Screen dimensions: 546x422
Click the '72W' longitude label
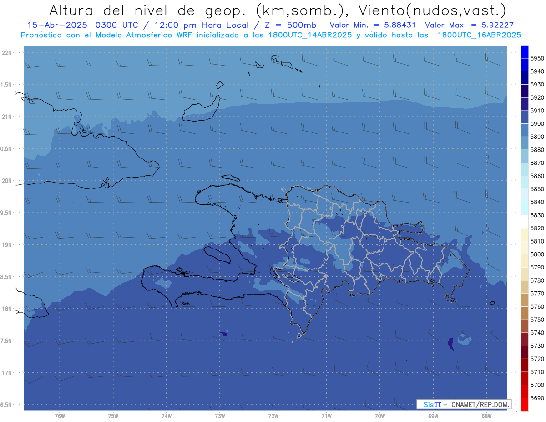point(273,416)
